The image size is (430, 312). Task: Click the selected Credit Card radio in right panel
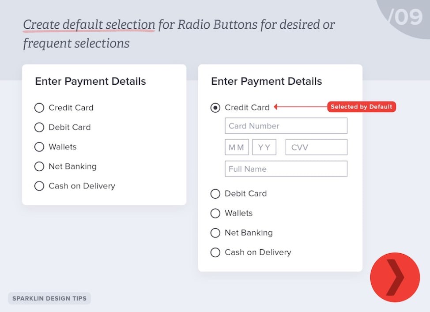coord(215,108)
